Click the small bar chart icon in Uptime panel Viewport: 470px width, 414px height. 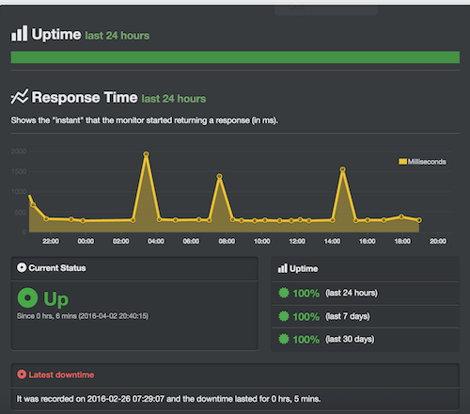coord(282,268)
